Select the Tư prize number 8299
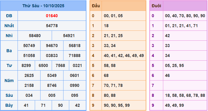 (x=26, y=66)
